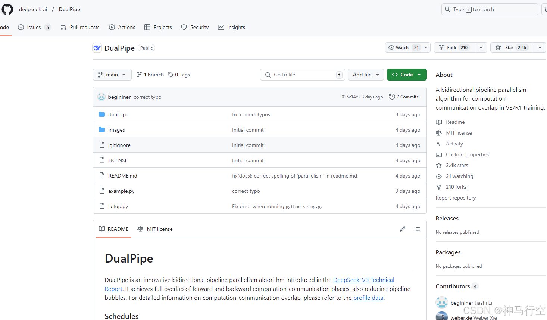The width and height of the screenshot is (547, 320).
Task: Open the README outline list icon
Action: [417, 229]
